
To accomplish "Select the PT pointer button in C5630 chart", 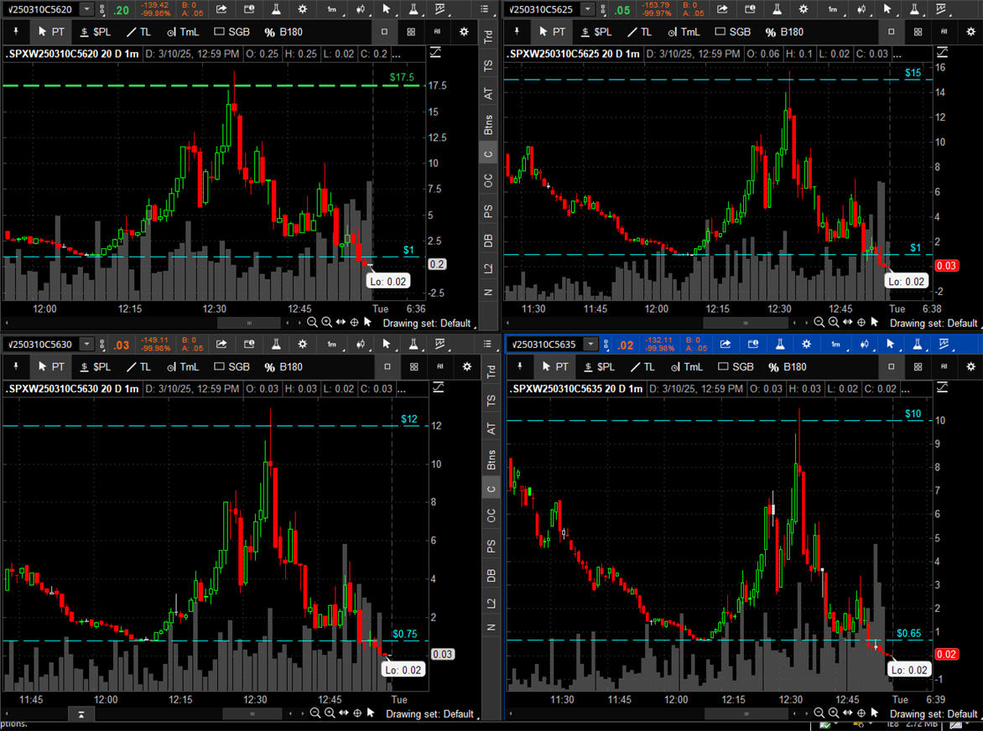I will pos(51,366).
